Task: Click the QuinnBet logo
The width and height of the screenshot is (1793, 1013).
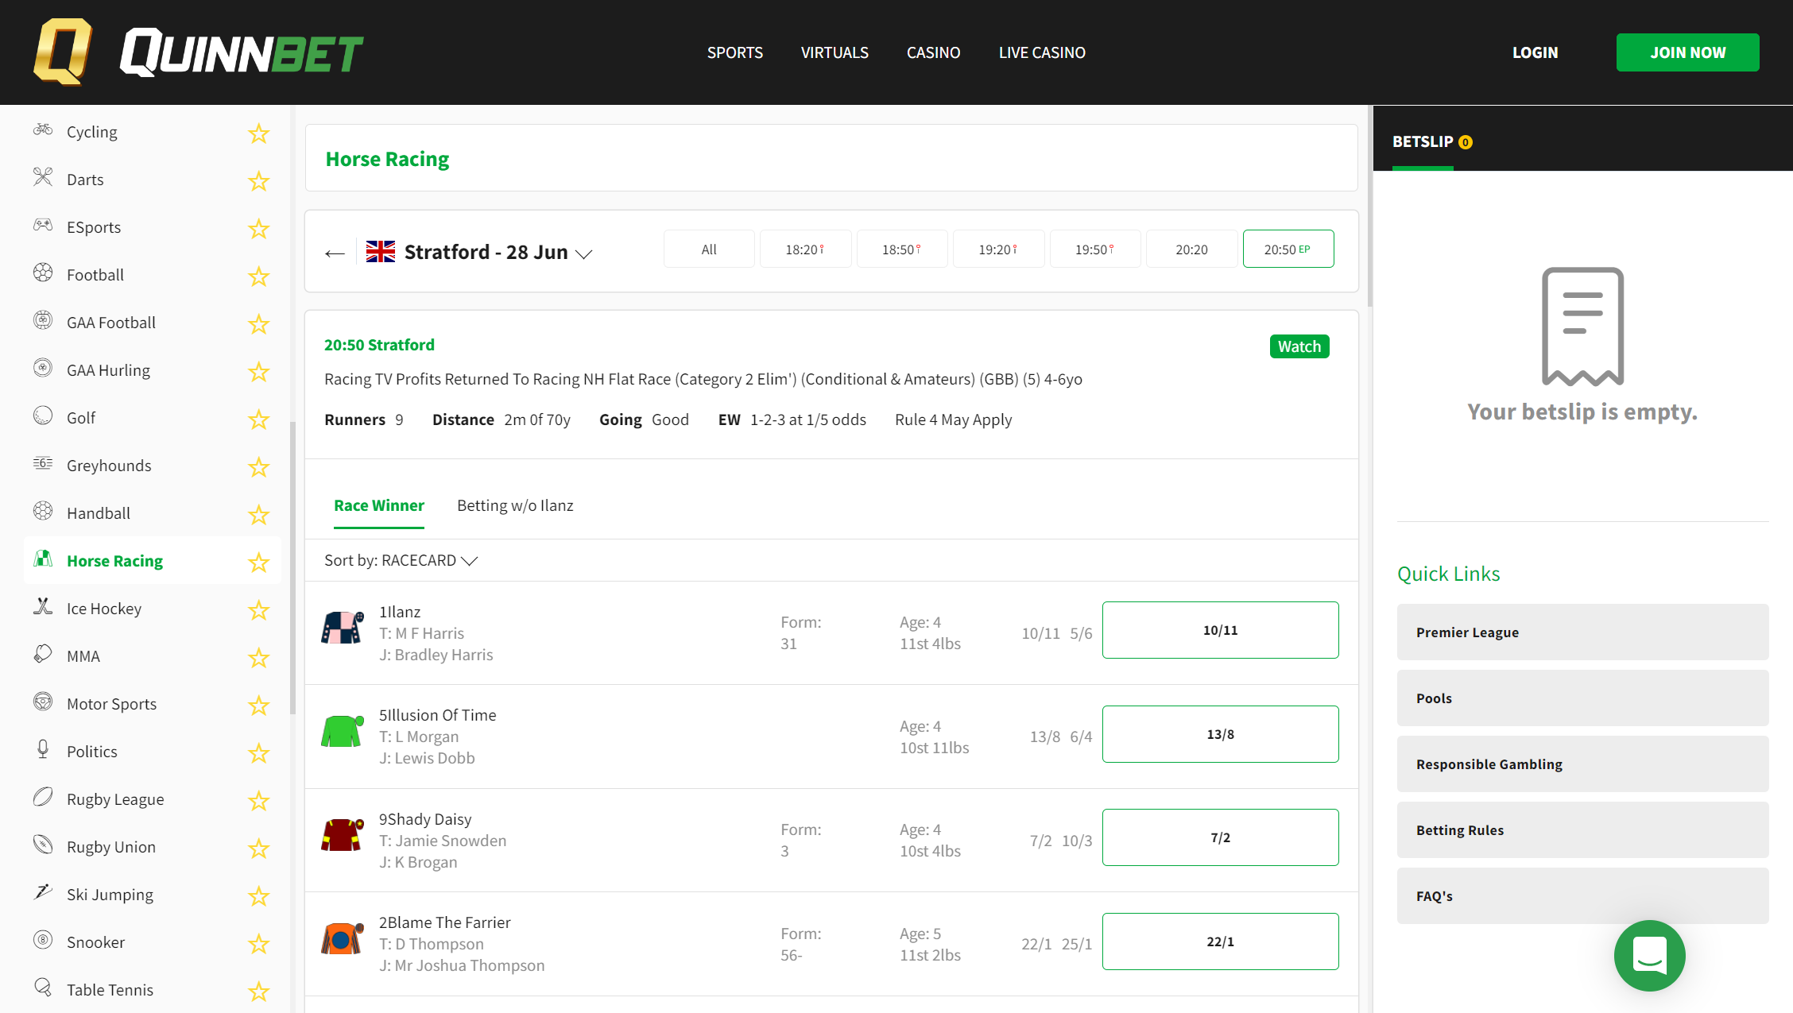Action: [x=198, y=52]
